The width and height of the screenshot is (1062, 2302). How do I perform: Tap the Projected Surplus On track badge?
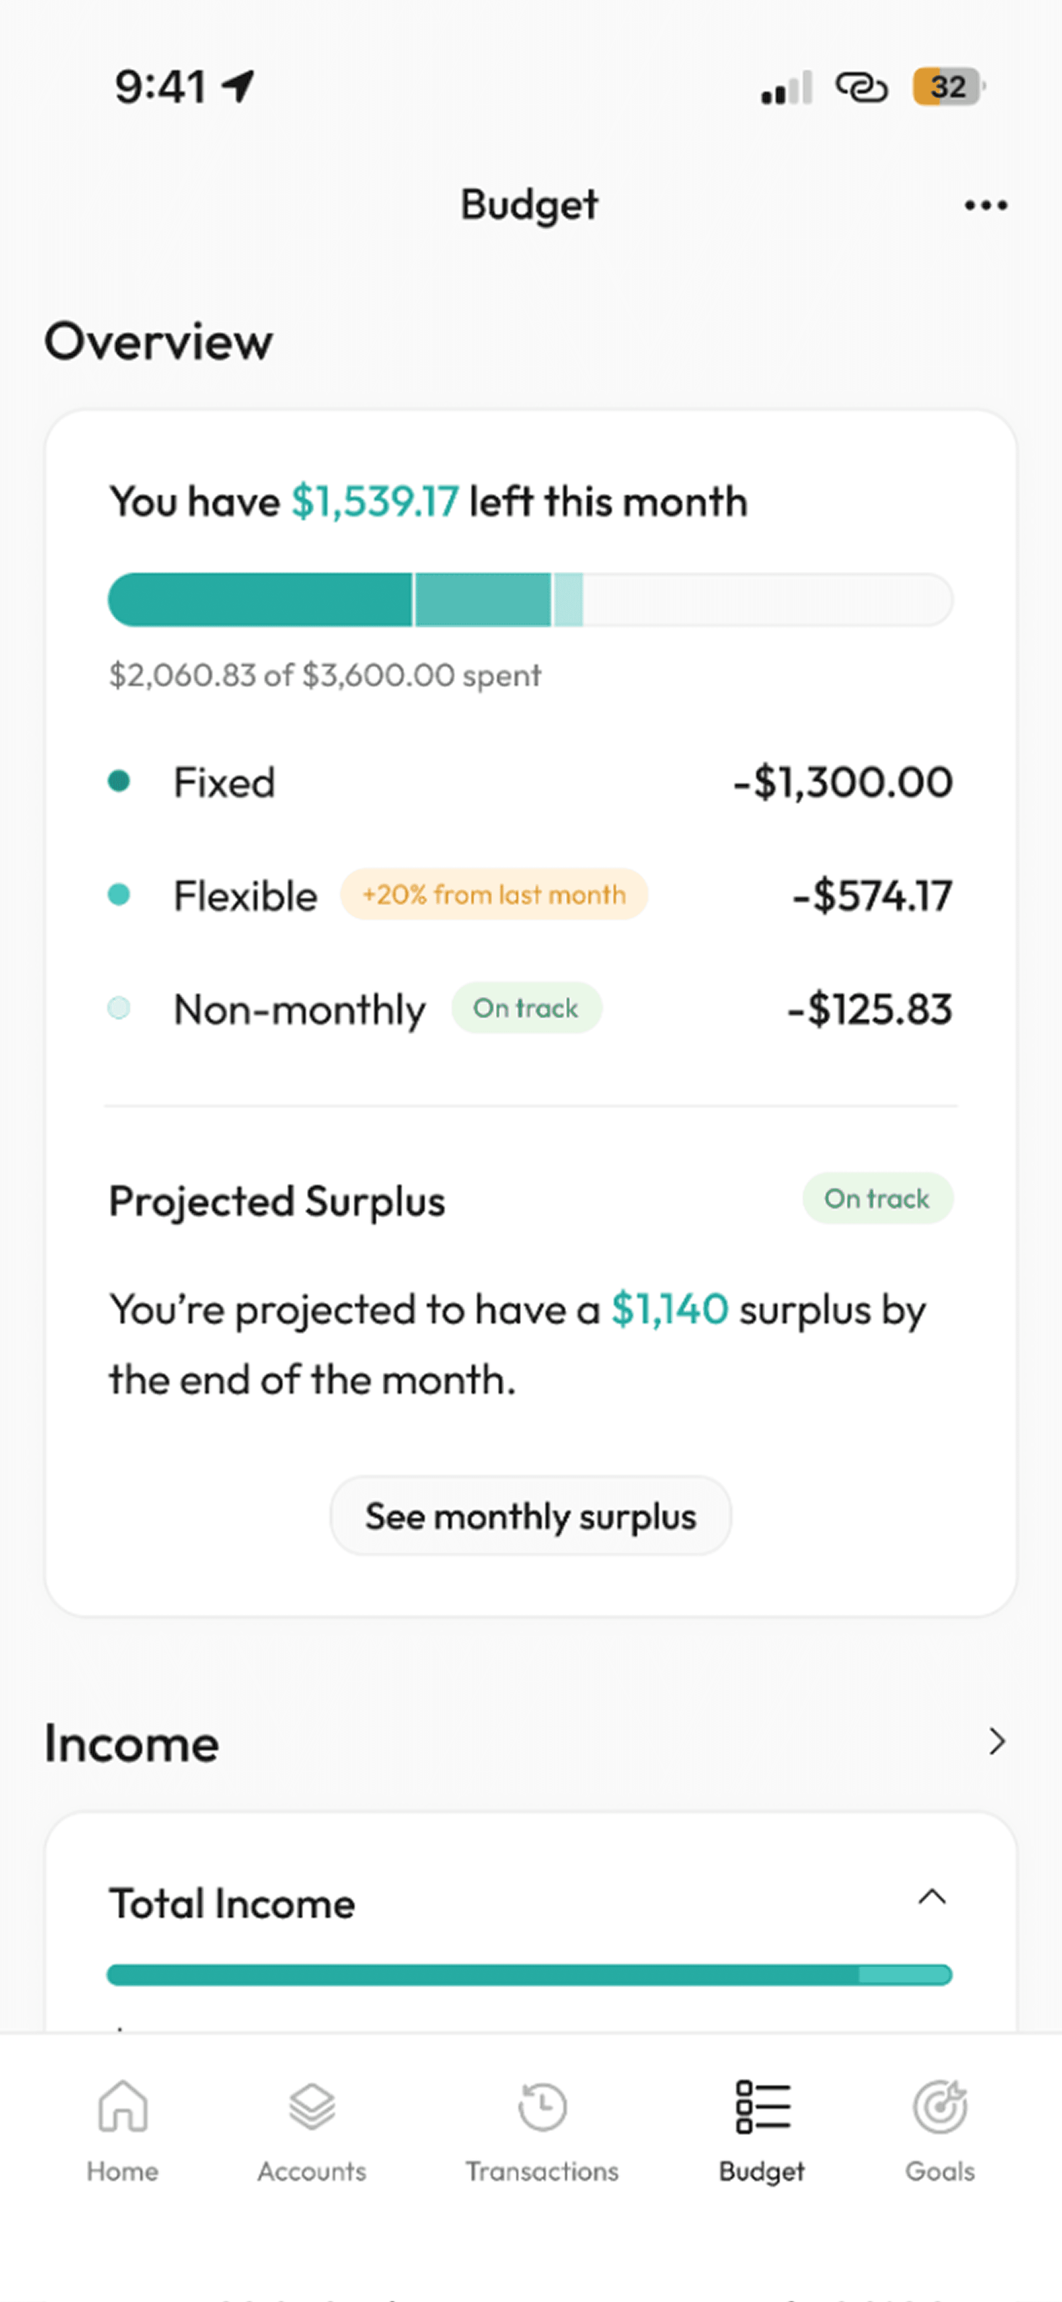coord(877,1199)
